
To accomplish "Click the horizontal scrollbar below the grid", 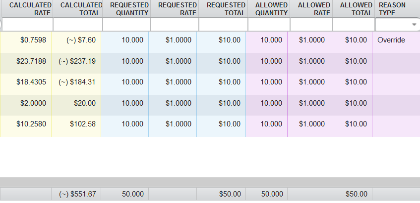I will click(x=210, y=182).
